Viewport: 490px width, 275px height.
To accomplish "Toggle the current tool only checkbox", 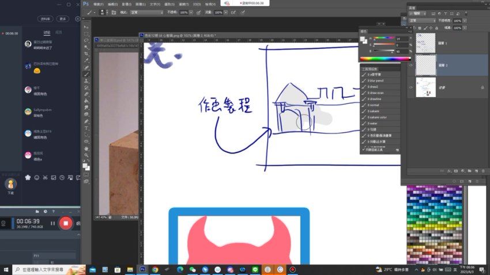I will (364, 150).
